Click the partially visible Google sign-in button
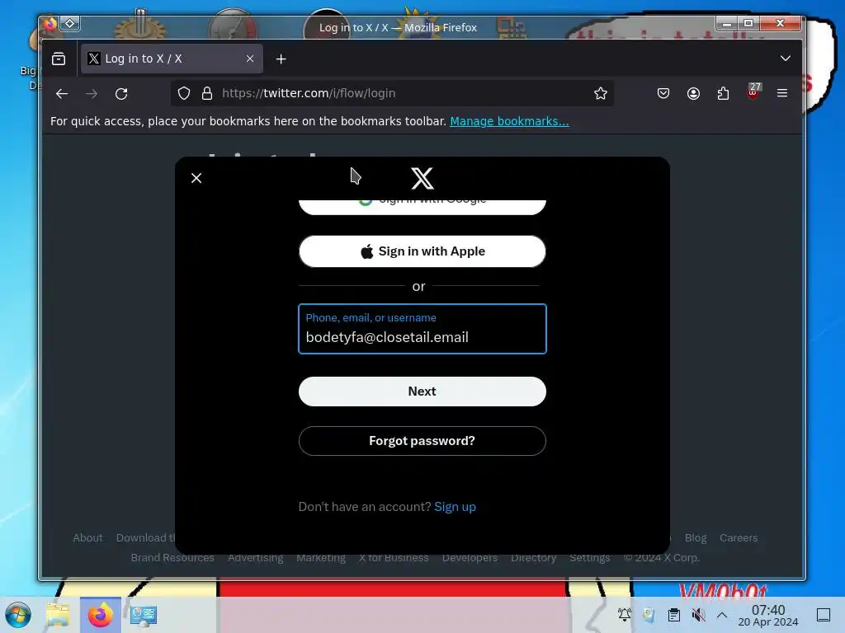845x633 pixels. (422, 207)
